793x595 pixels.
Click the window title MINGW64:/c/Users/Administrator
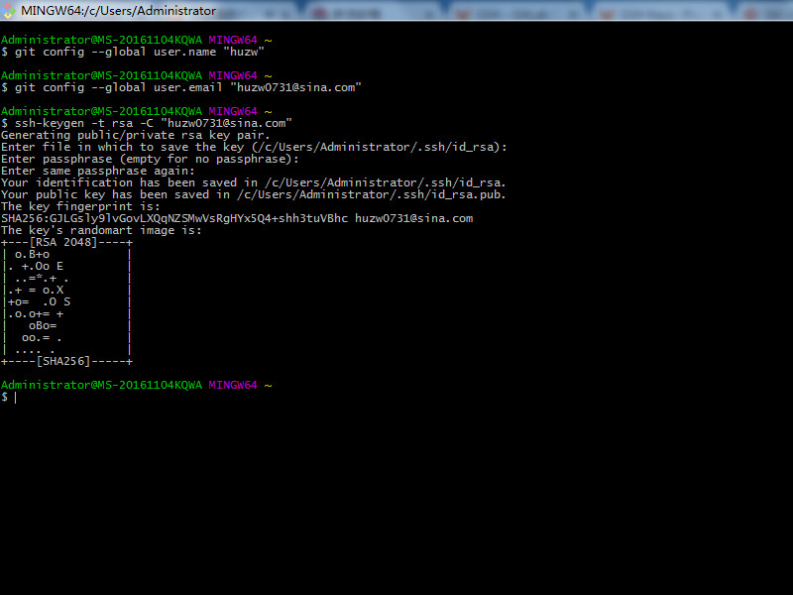tap(118, 11)
